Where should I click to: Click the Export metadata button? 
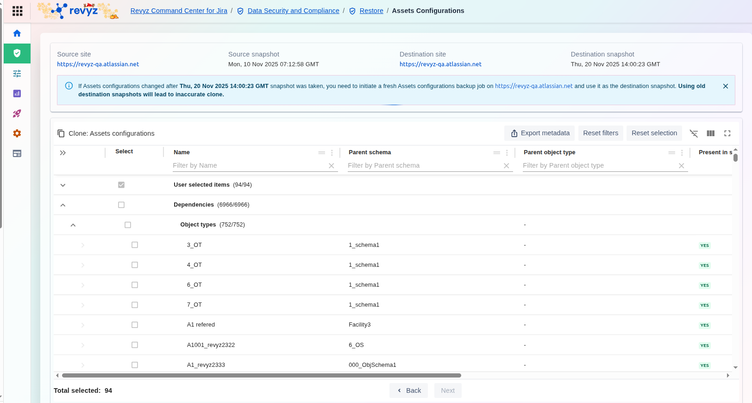pos(539,133)
